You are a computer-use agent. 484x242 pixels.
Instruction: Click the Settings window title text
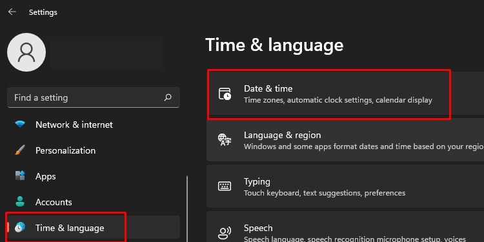(43, 12)
